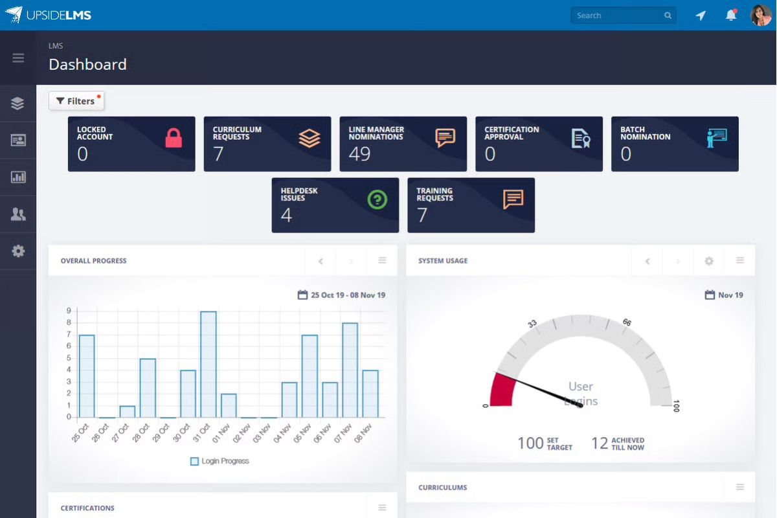Open the Curriculum Requests card
Image resolution: width=777 pixels, height=518 pixels.
tap(267, 144)
